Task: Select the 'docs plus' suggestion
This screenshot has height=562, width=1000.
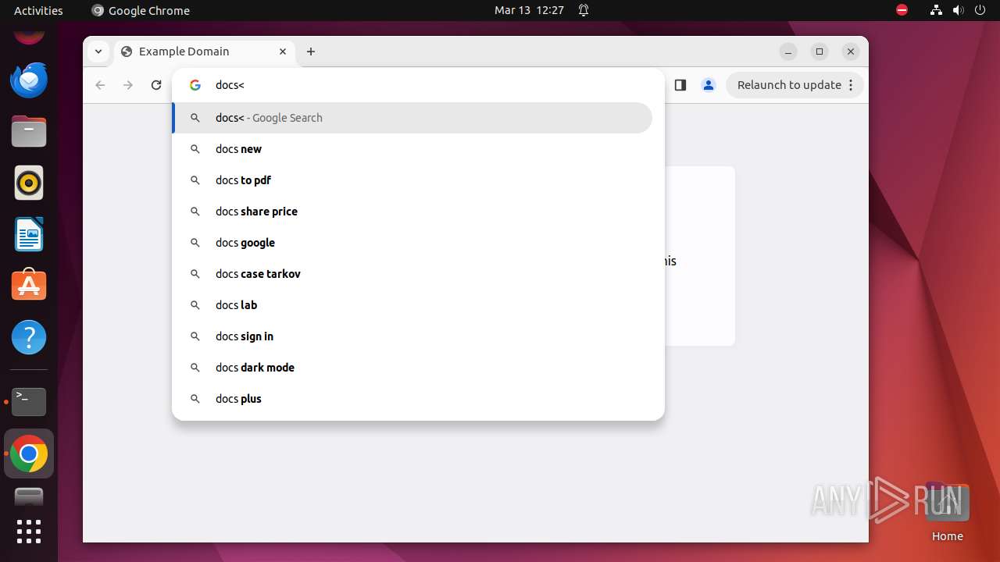Action: pyautogui.click(x=412, y=399)
